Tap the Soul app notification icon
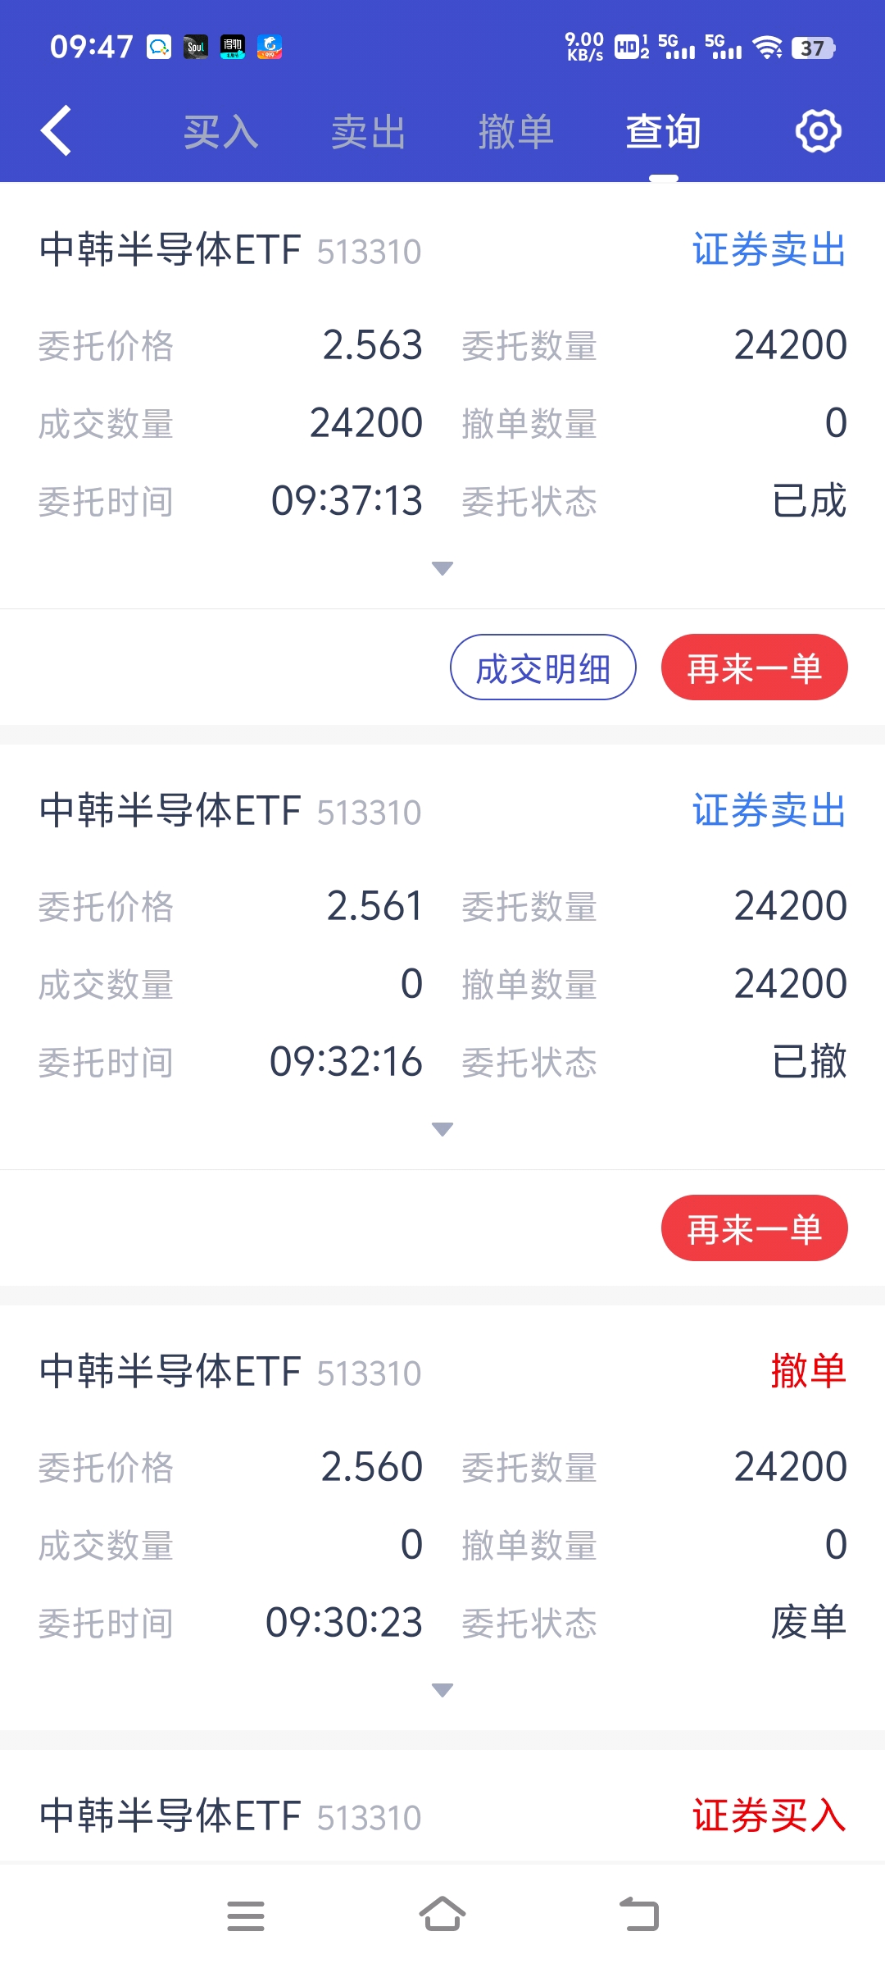The image size is (885, 1968). [196, 48]
